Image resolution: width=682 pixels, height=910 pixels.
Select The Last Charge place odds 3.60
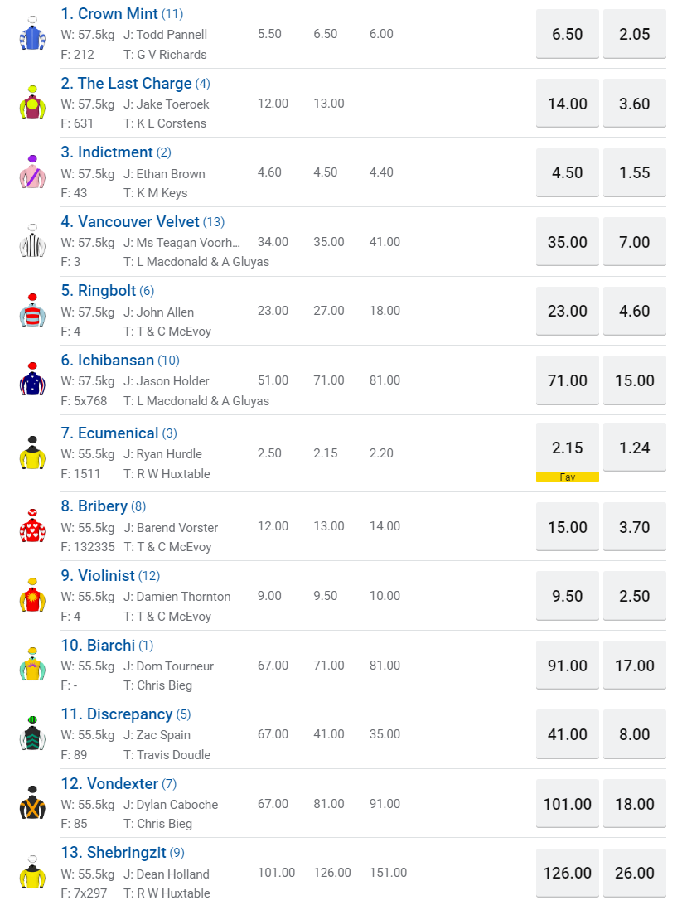tap(635, 104)
